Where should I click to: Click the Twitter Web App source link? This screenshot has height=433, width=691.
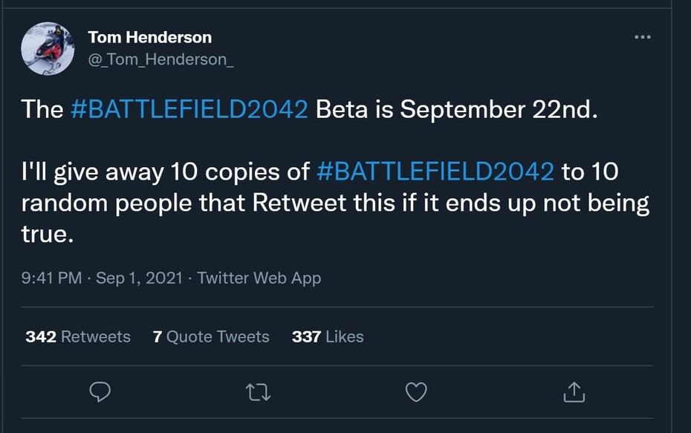point(259,279)
